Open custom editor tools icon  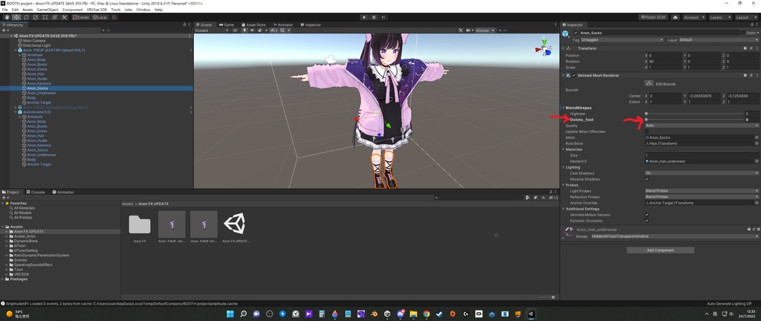pos(64,17)
